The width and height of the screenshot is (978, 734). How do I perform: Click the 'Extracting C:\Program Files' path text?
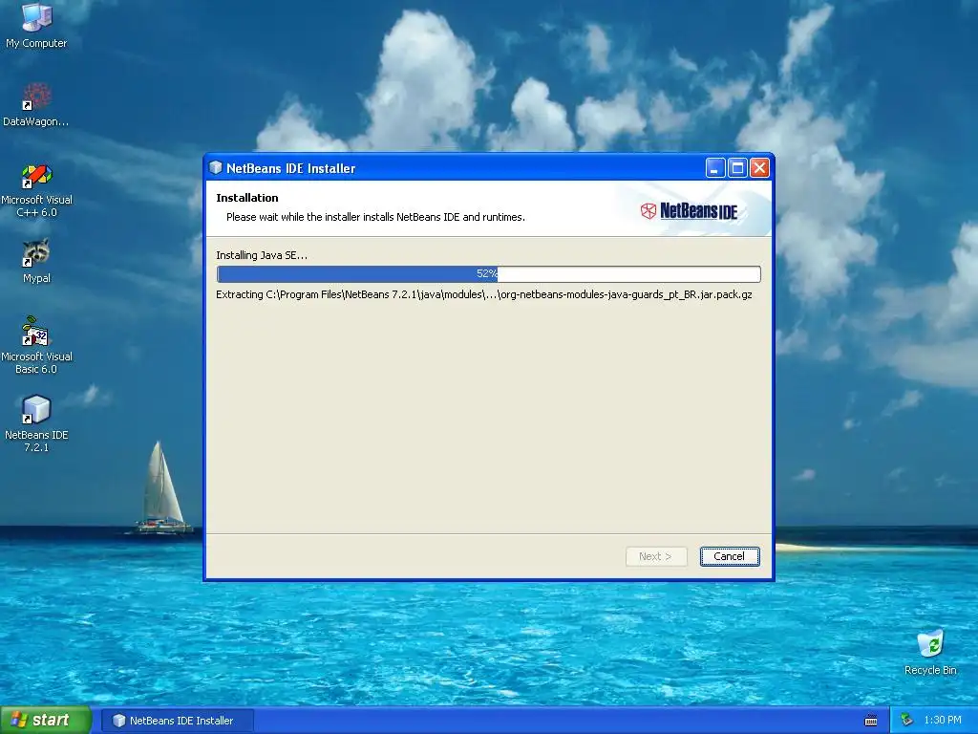[x=483, y=294]
